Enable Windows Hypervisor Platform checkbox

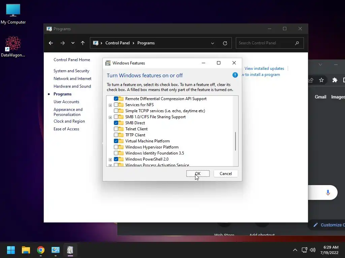(116, 147)
